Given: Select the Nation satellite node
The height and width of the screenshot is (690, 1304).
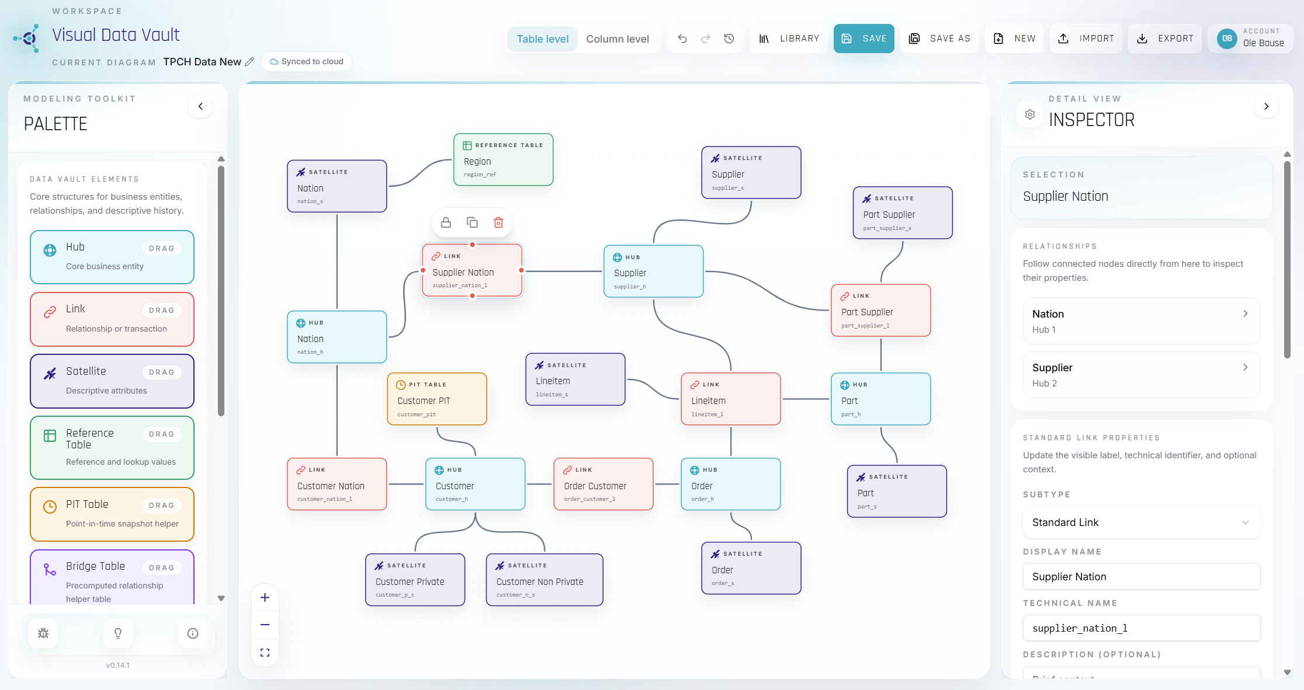Looking at the screenshot, I should (x=337, y=186).
